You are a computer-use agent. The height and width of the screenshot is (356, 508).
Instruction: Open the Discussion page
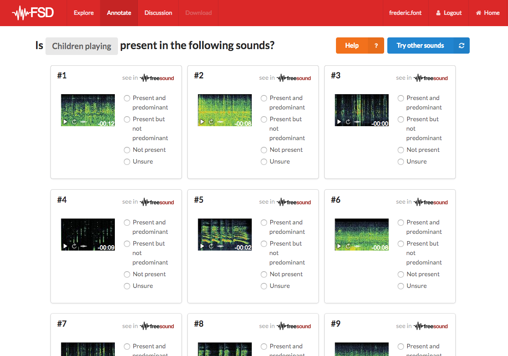[x=158, y=13]
